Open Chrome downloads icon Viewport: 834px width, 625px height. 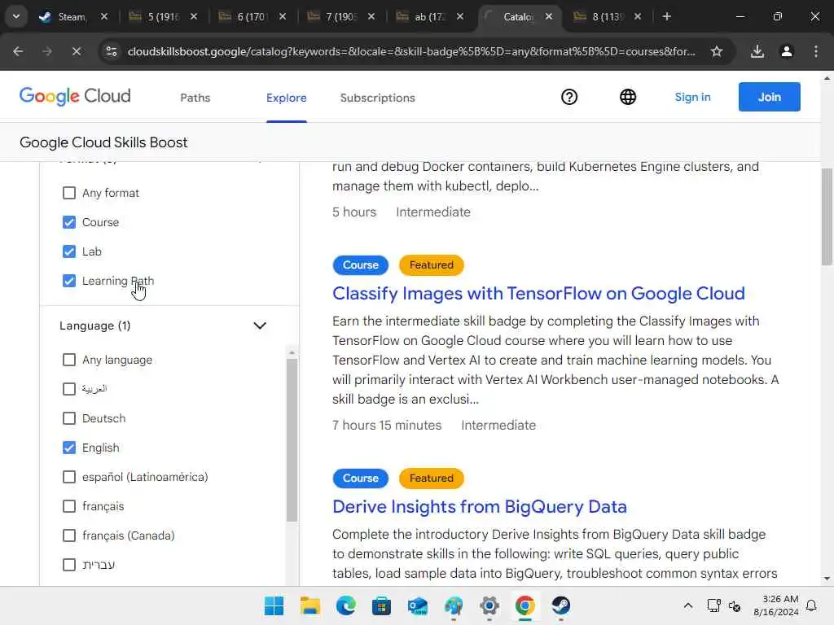757,51
